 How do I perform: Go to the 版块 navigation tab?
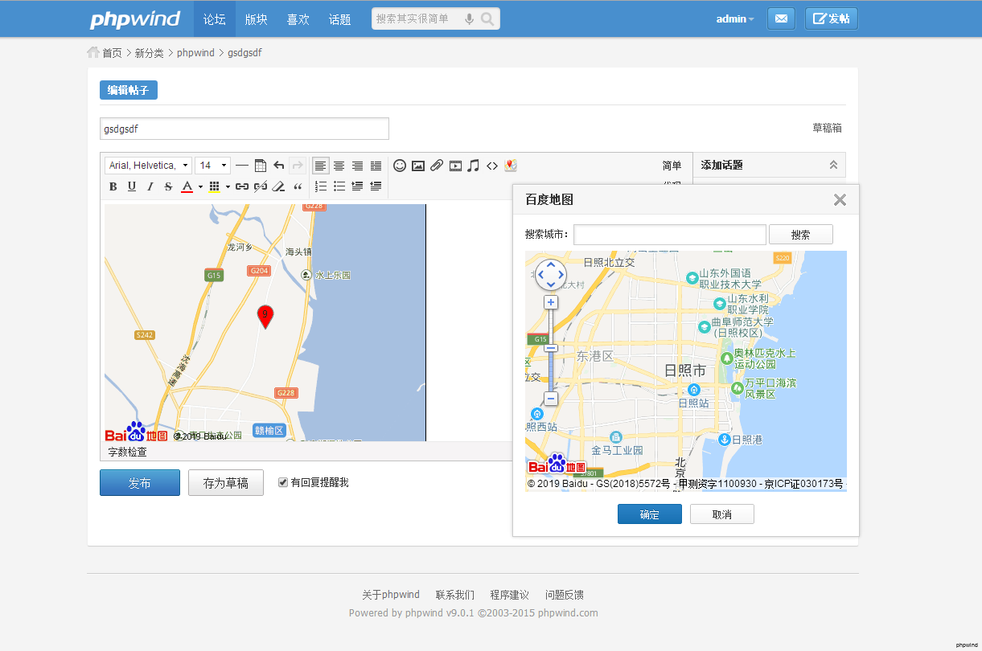[257, 19]
